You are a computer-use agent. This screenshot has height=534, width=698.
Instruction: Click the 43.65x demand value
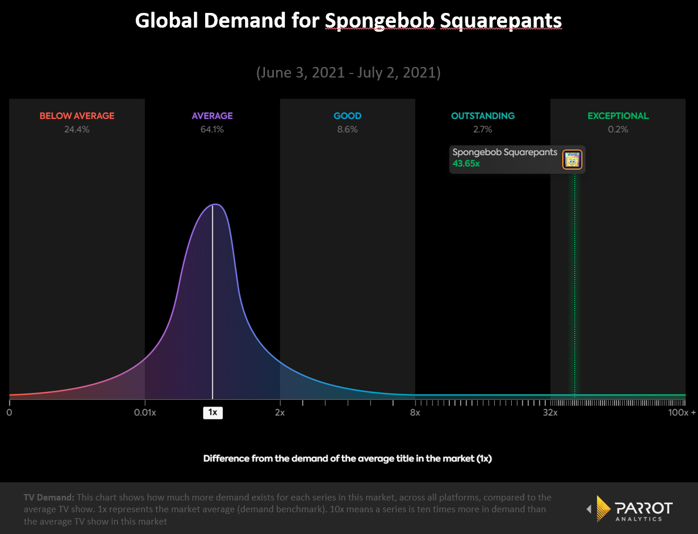click(x=466, y=163)
